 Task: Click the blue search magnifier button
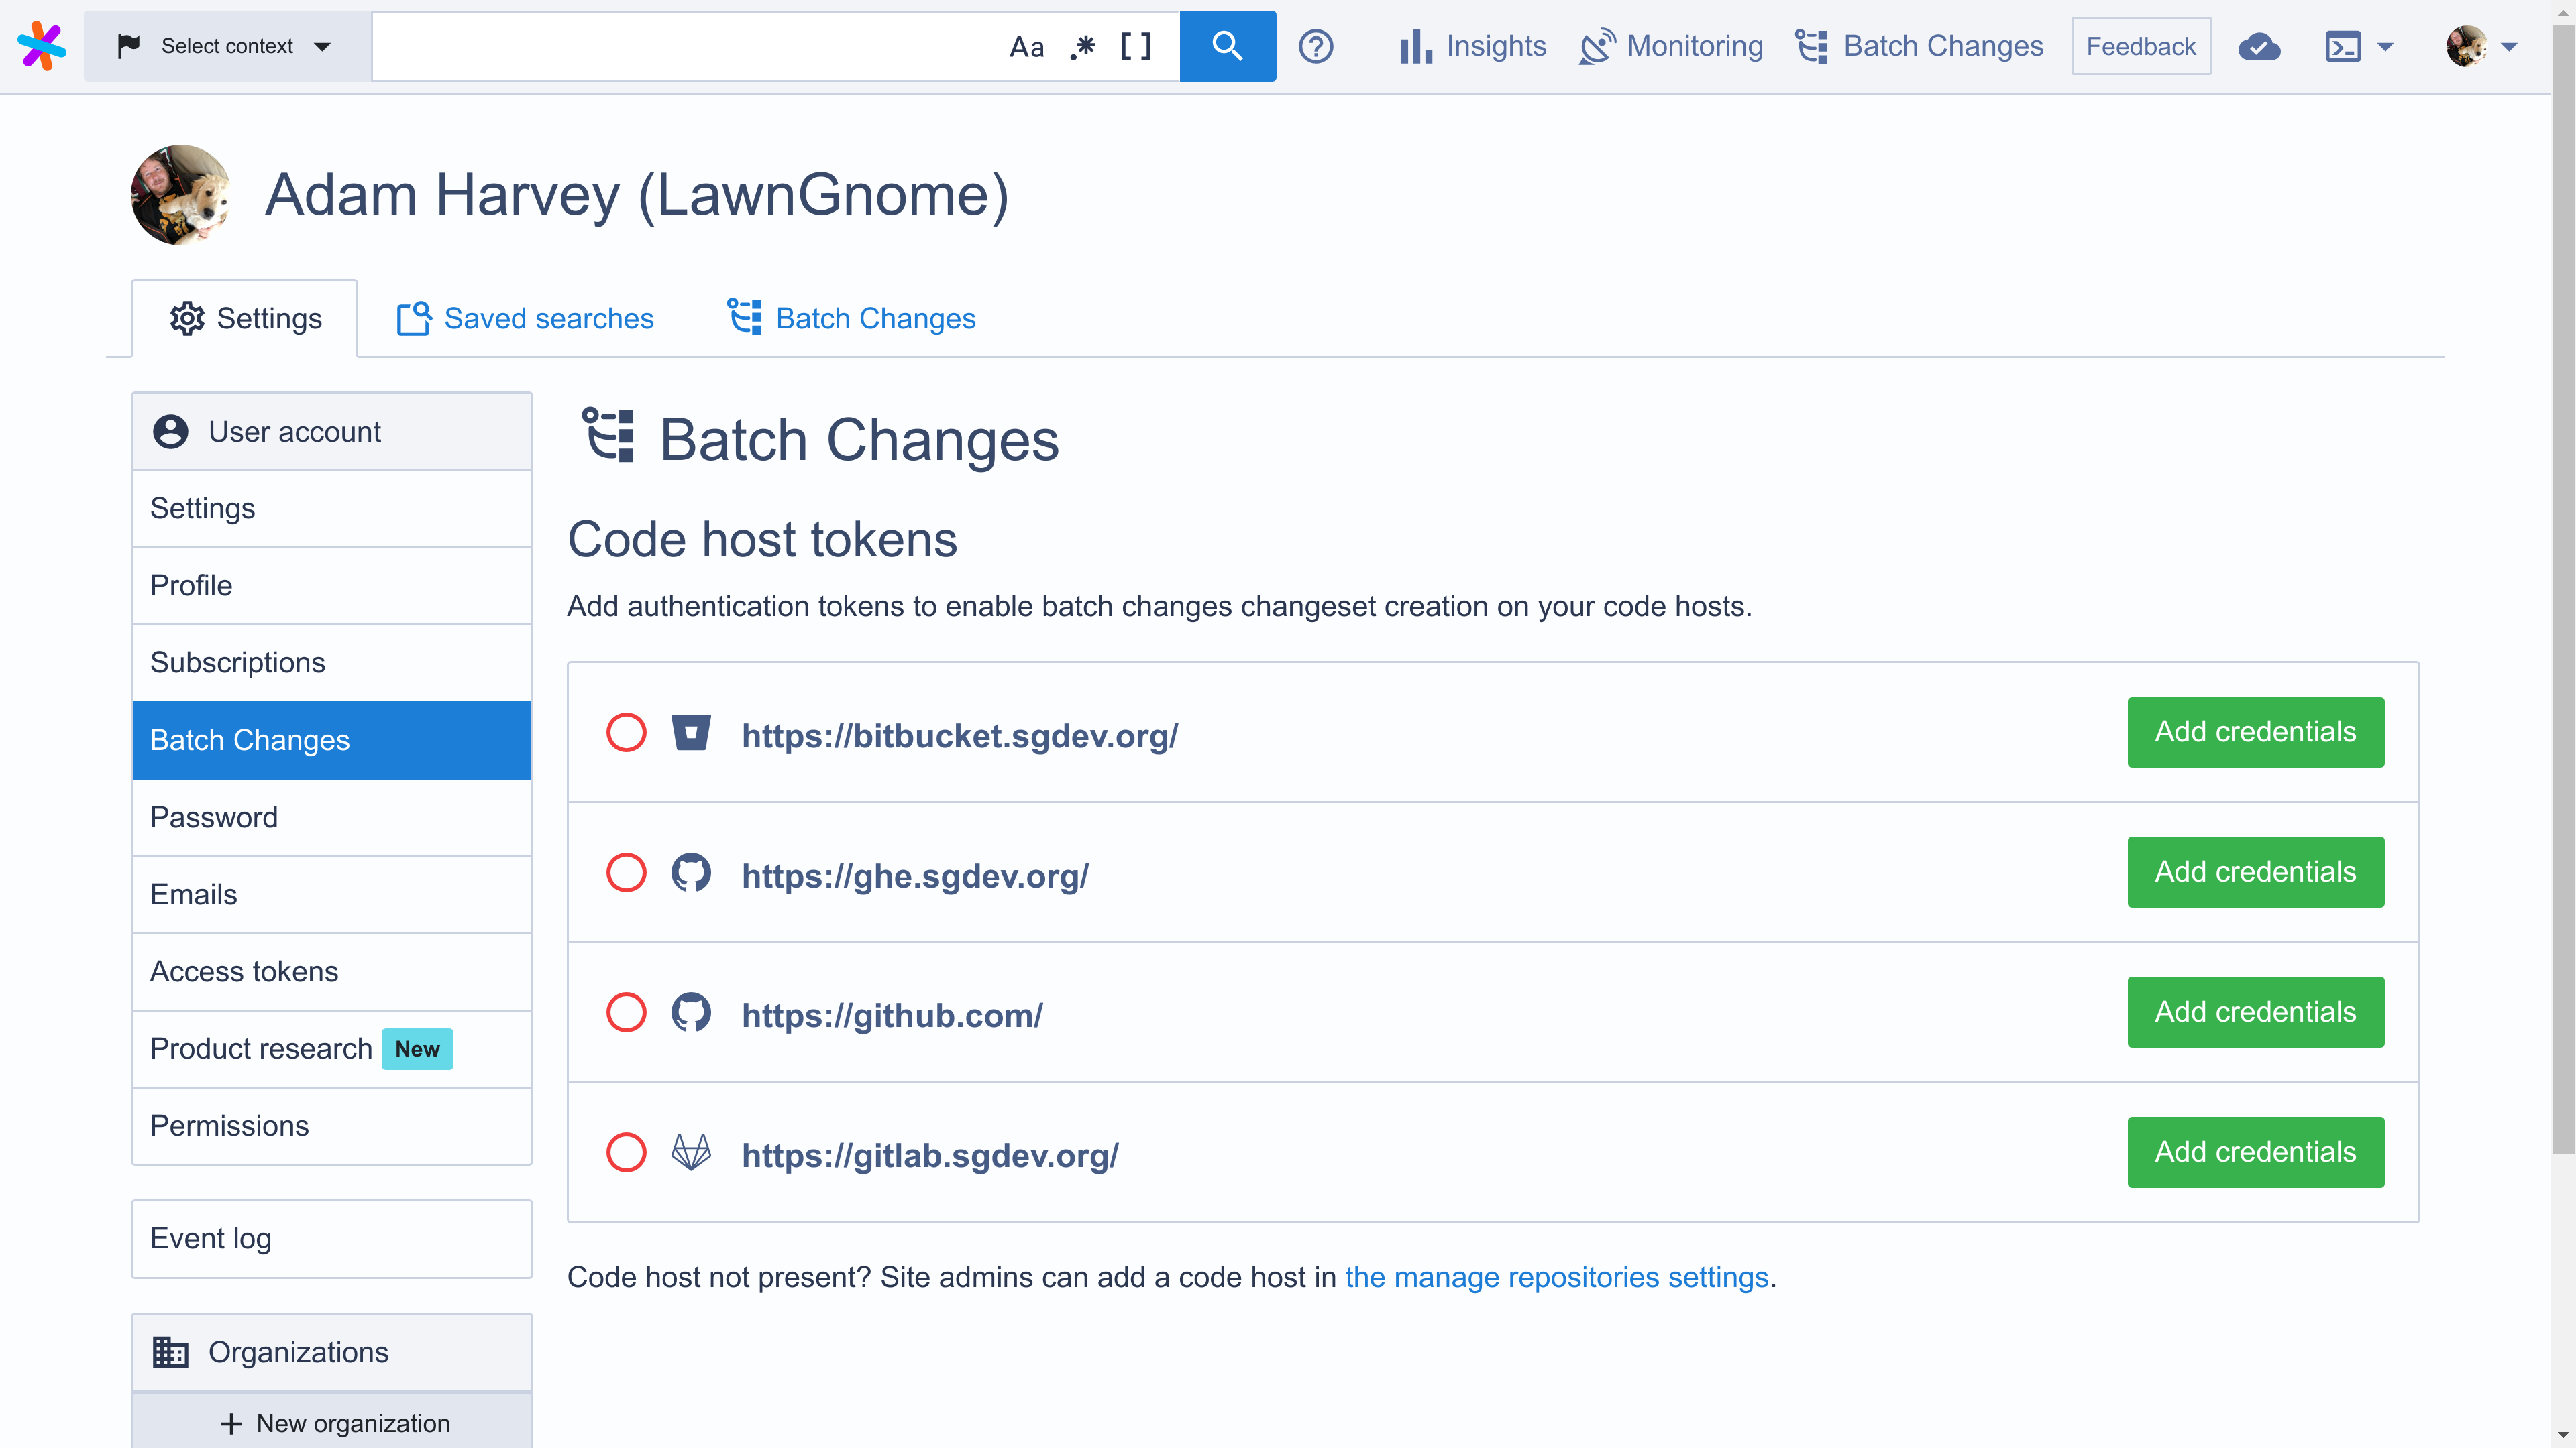click(x=1227, y=46)
